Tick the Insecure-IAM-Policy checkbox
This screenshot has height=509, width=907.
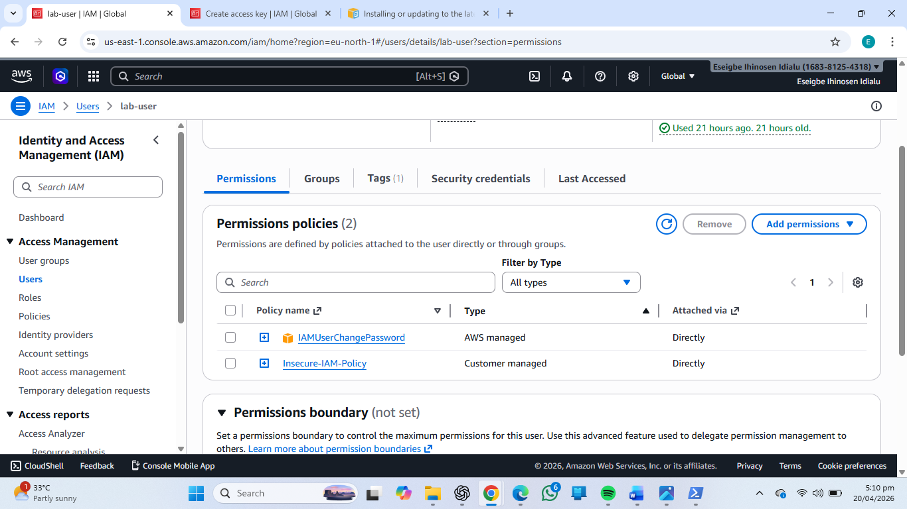point(230,363)
